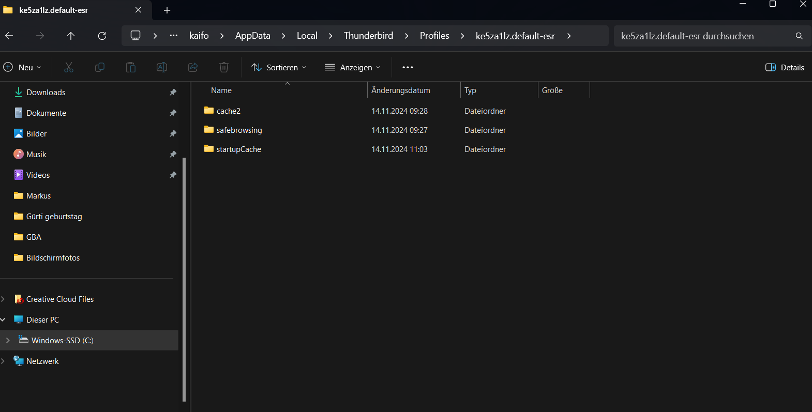This screenshot has width=812, height=412.
Task: Unpin Downloads from quick access
Action: tap(173, 93)
